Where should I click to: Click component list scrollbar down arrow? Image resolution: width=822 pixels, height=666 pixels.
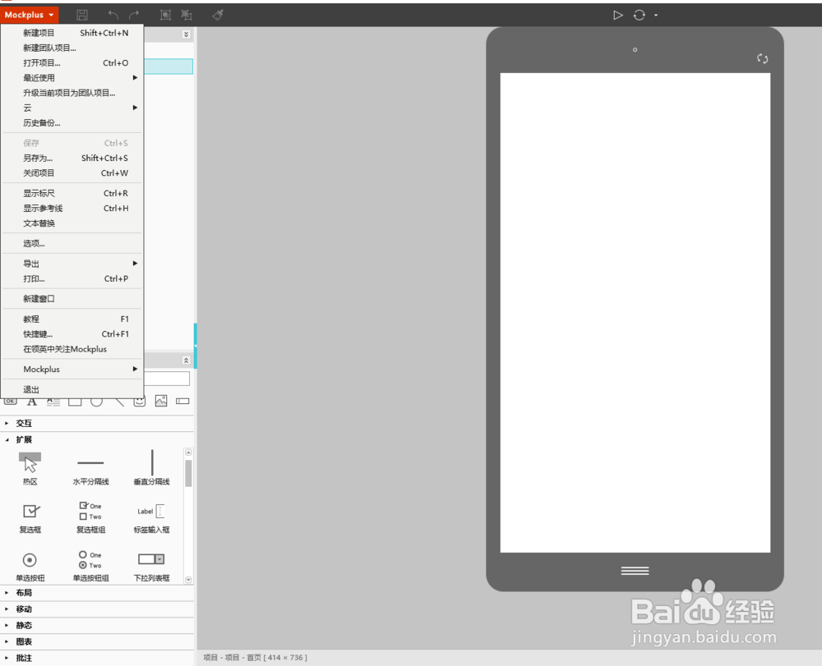(x=189, y=580)
